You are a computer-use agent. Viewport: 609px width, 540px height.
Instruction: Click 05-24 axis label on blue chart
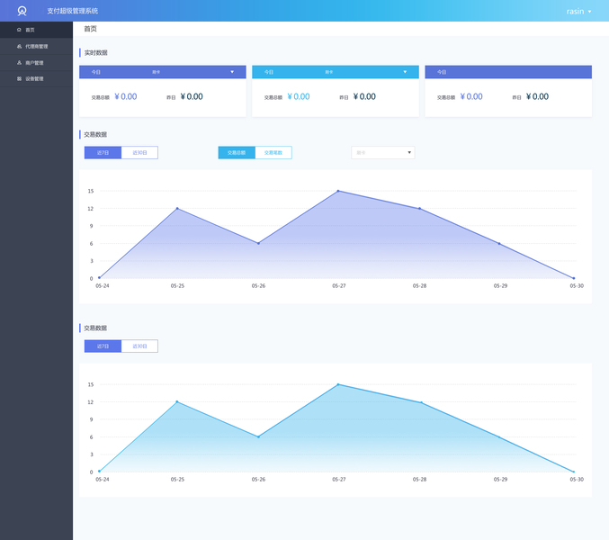coord(103,480)
